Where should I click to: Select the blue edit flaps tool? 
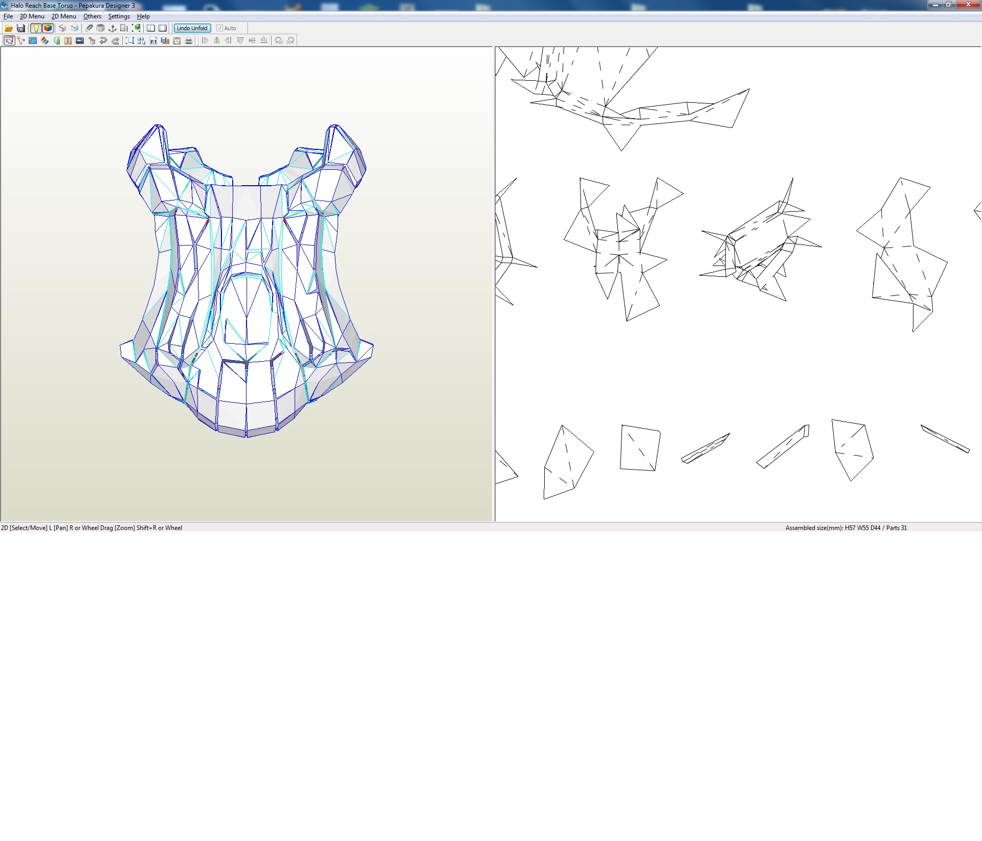pos(33,40)
